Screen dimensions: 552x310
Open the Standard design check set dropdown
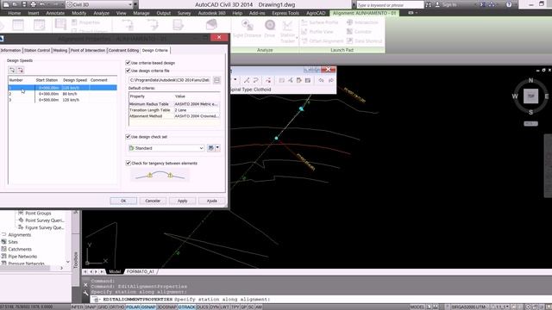coord(201,148)
